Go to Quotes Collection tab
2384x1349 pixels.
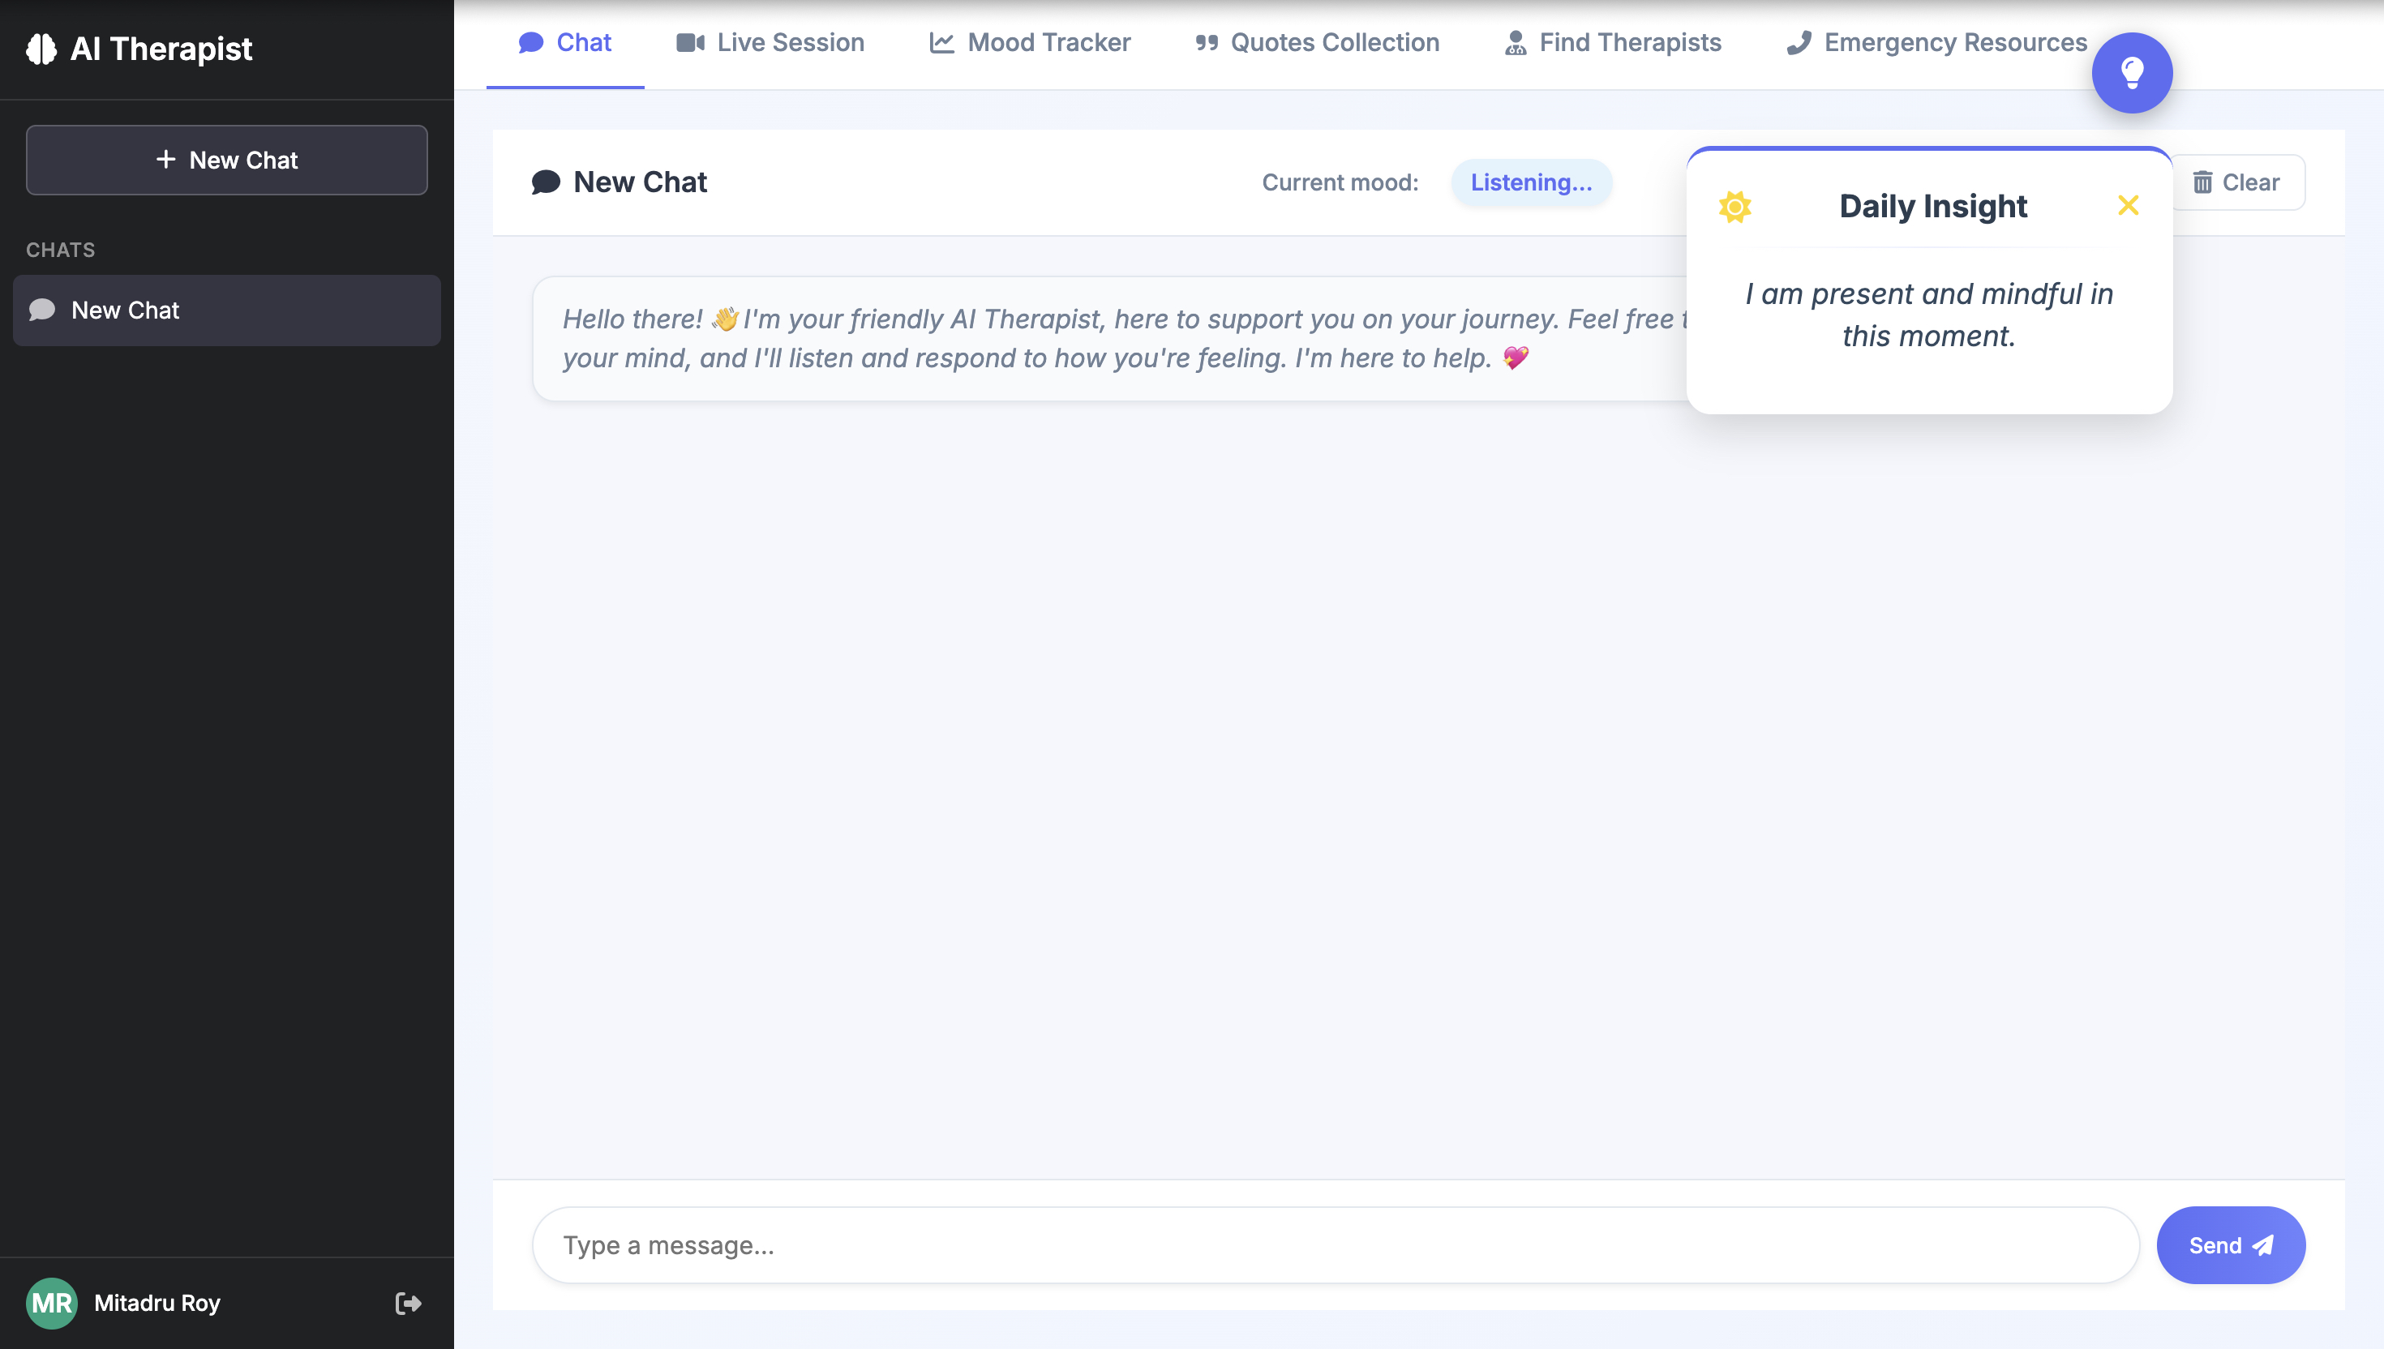coord(1317,44)
